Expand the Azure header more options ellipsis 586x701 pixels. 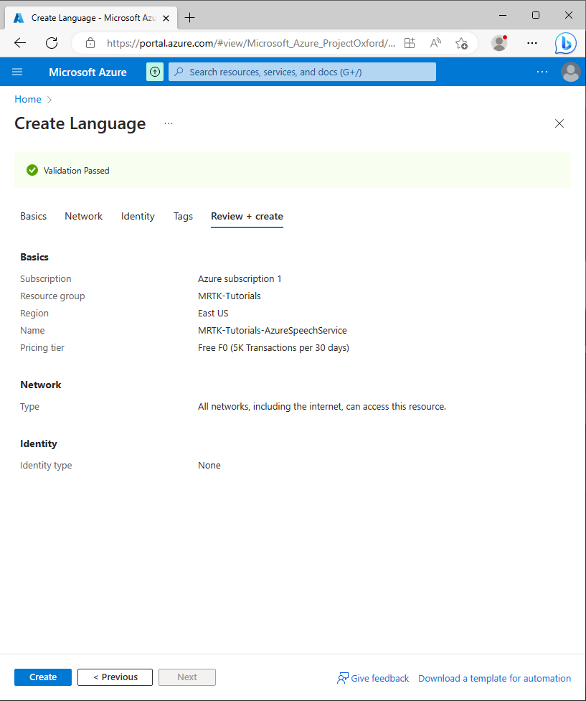pos(542,72)
